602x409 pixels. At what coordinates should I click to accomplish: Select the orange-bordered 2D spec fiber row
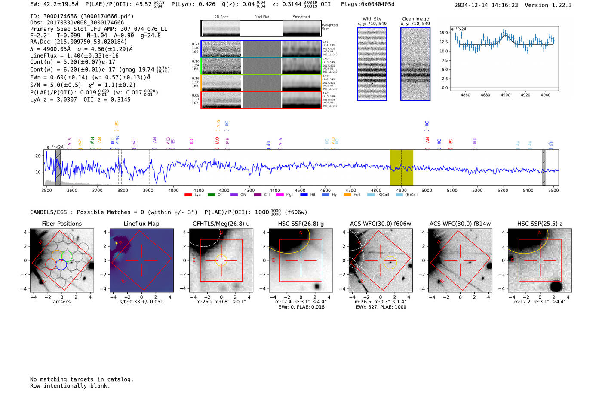pos(261,83)
